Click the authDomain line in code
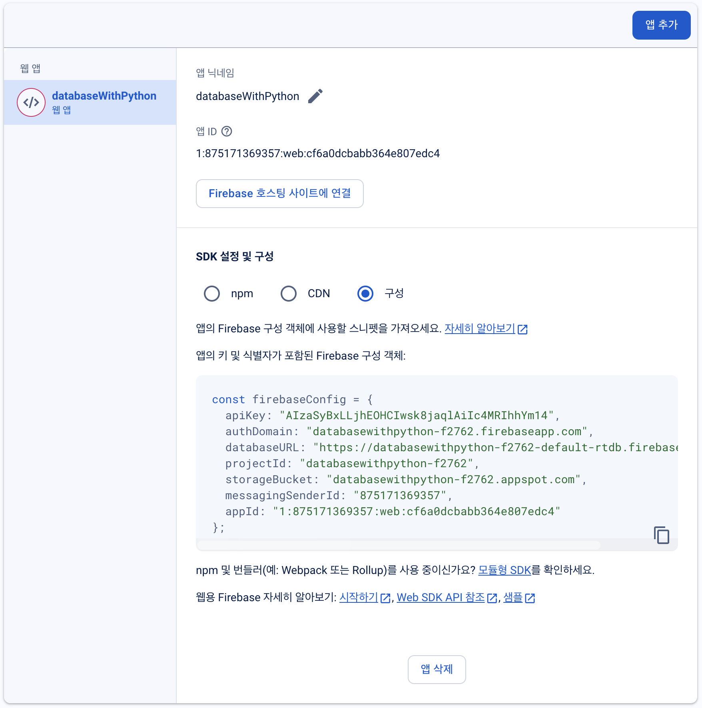The height and width of the screenshot is (708, 702). tap(409, 432)
